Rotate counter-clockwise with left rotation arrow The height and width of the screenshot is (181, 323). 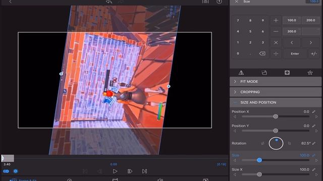262,143
